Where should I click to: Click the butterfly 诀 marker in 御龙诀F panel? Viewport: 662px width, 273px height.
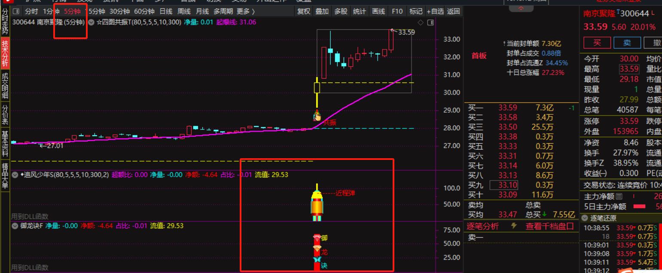tap(317, 260)
